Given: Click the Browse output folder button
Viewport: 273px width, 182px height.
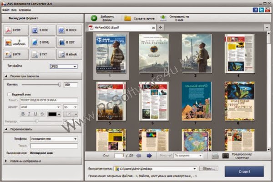Looking at the screenshot, I should [209, 169].
